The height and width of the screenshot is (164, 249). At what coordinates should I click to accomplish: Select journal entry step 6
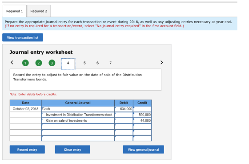tap(97, 63)
